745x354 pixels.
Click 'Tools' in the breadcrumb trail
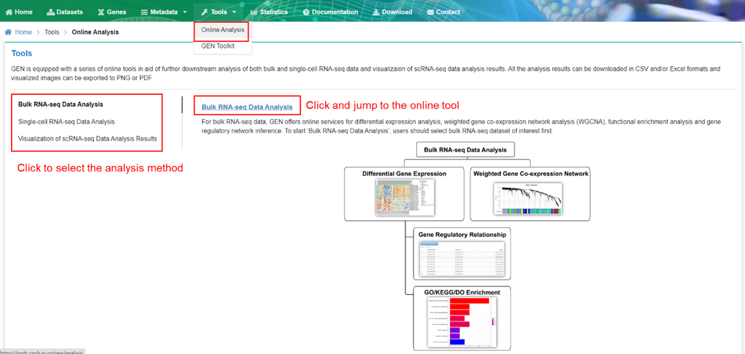51,32
